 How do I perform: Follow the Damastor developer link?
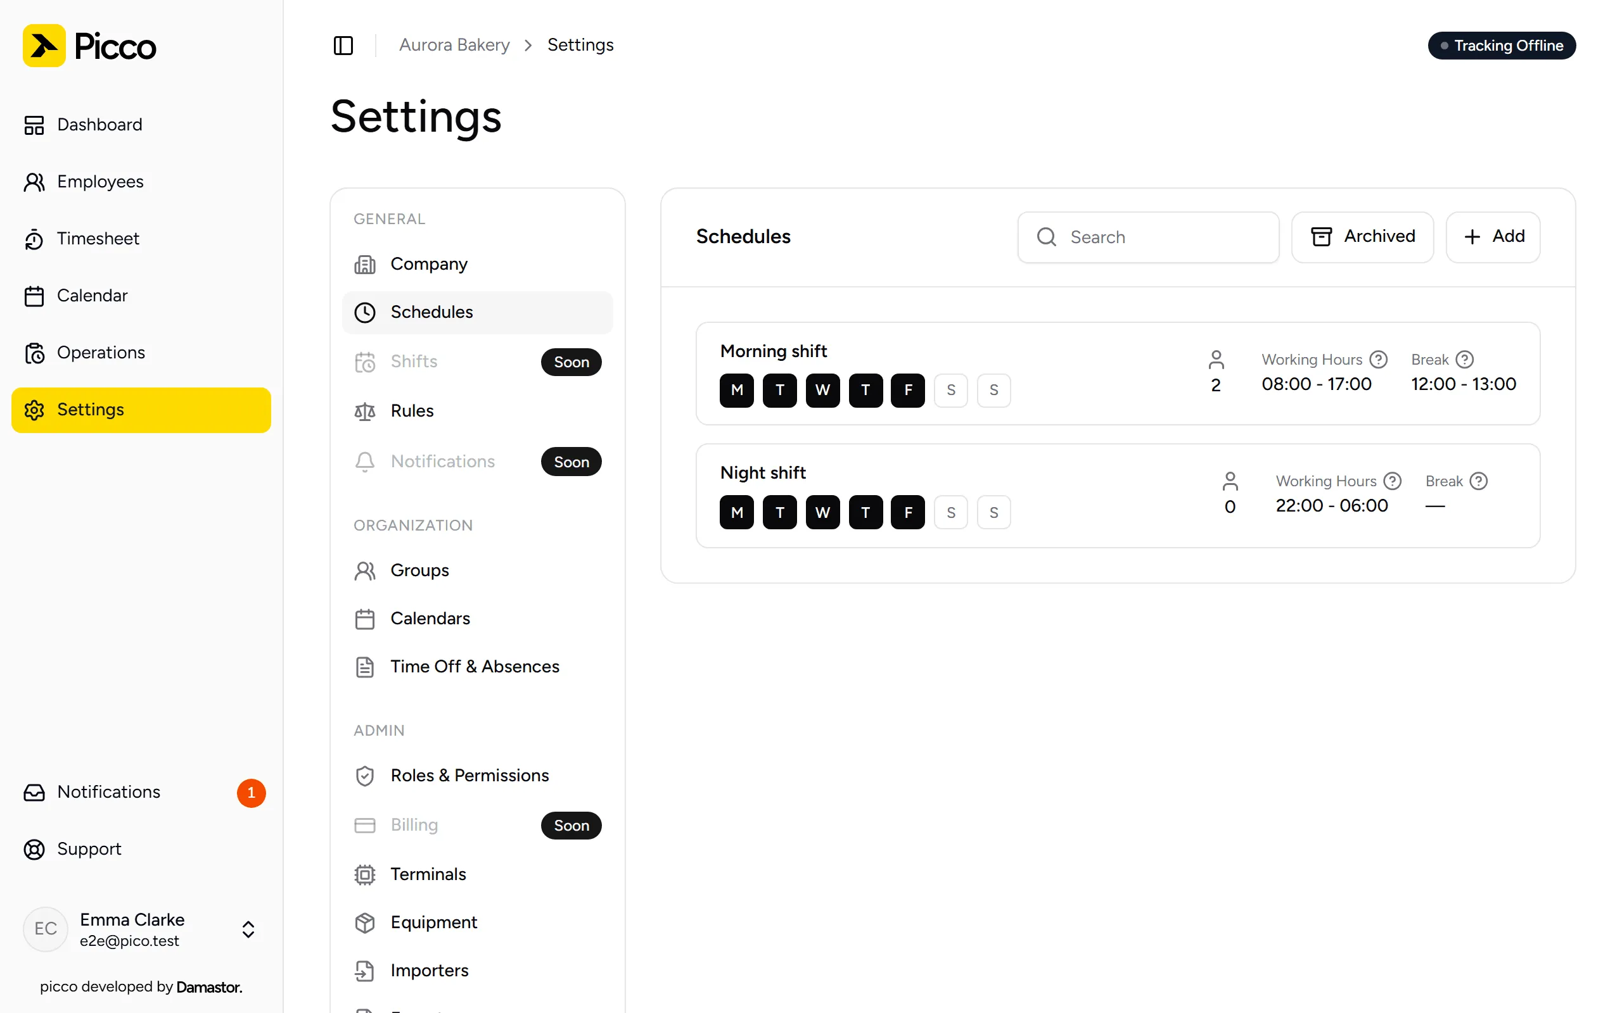209,987
